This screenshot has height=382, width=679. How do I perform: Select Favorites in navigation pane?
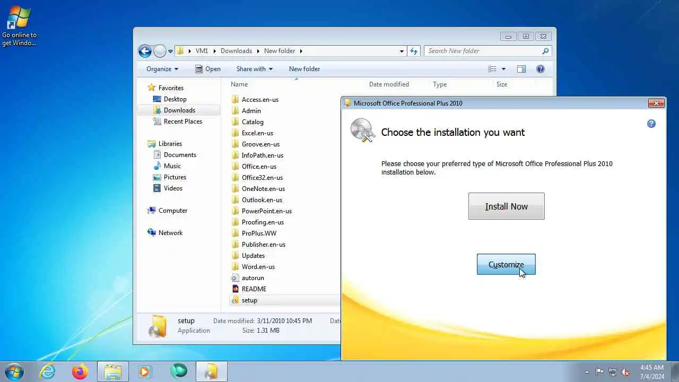[171, 88]
